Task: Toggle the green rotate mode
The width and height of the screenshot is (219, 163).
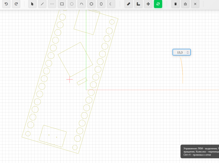Action: (x=158, y=4)
